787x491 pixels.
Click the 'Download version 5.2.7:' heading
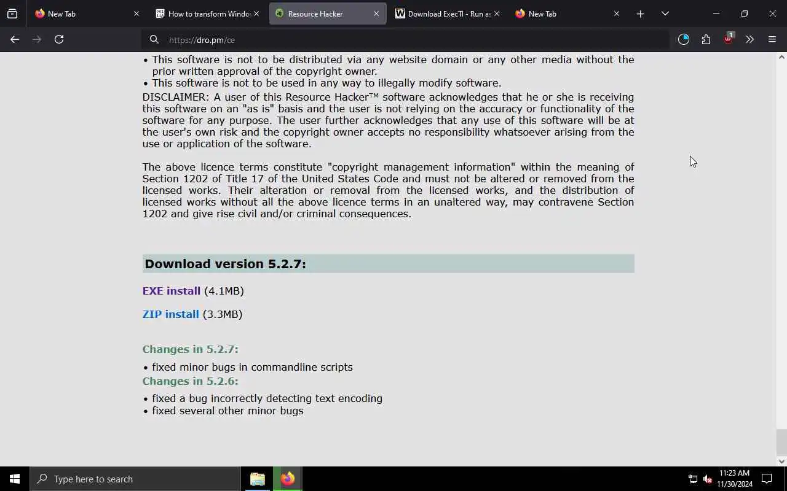click(x=225, y=264)
